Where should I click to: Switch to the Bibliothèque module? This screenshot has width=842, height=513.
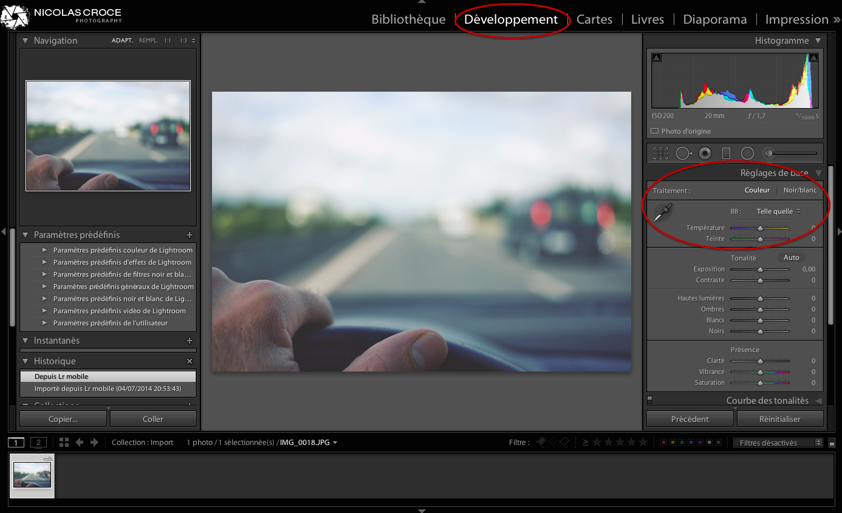[x=408, y=19]
